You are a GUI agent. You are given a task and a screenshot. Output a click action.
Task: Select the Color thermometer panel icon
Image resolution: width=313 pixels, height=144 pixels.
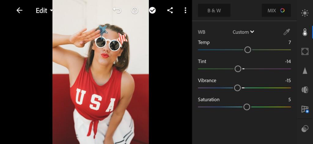(305, 32)
